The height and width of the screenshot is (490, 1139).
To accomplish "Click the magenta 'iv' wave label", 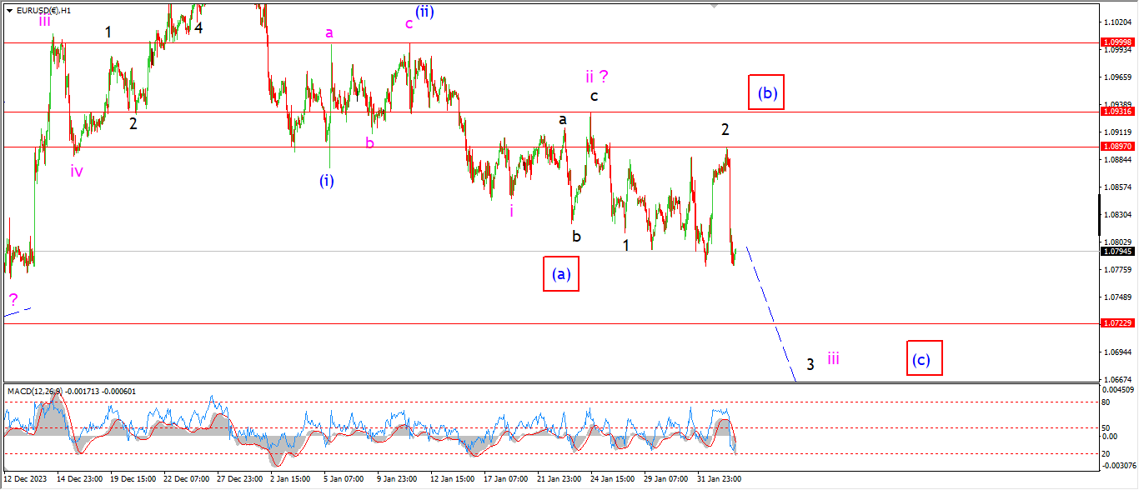I will point(77,172).
